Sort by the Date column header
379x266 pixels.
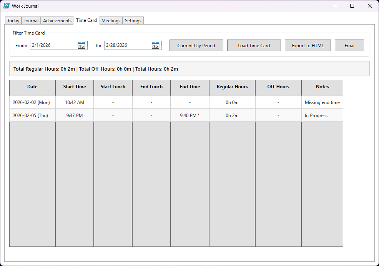(x=32, y=87)
